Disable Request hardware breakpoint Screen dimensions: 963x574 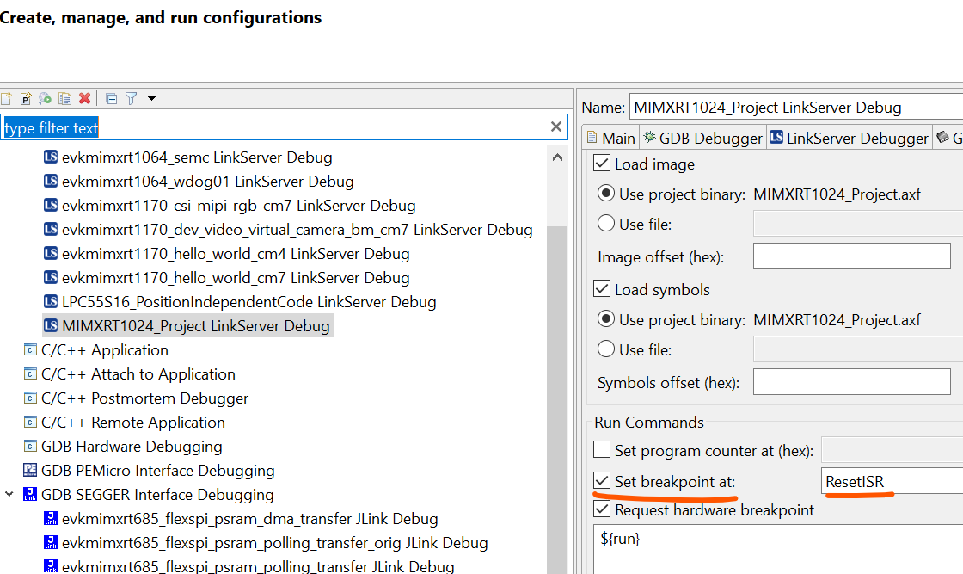pos(601,509)
